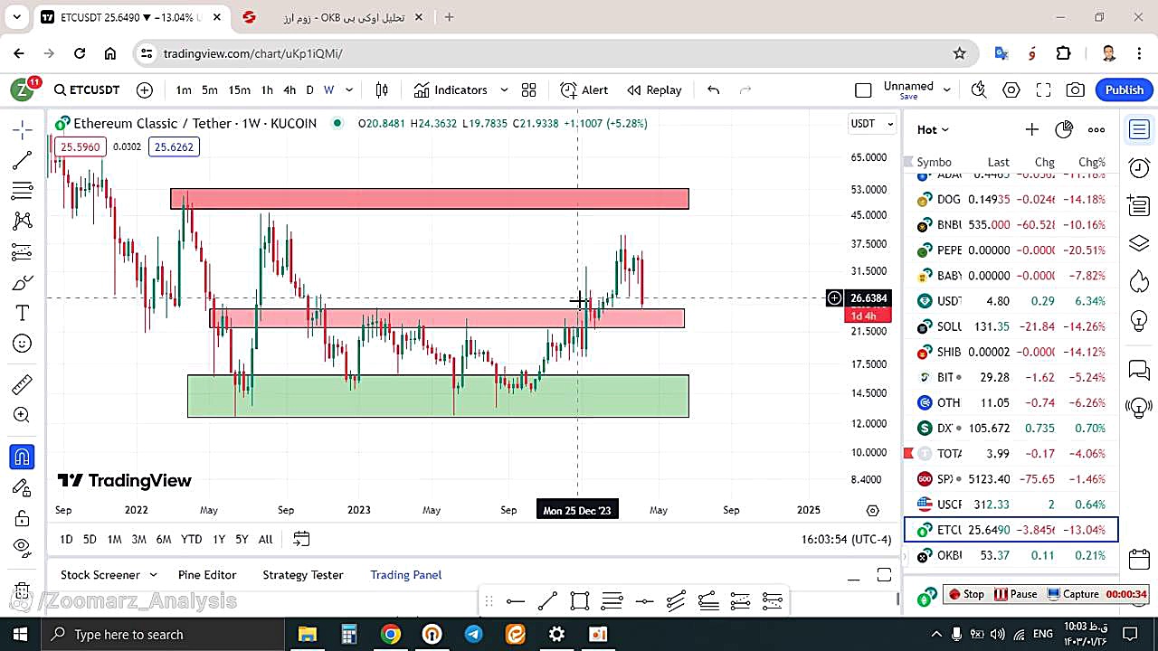This screenshot has height=651, width=1158.
Task: Select SOLU row in watchlist
Action: (1011, 326)
